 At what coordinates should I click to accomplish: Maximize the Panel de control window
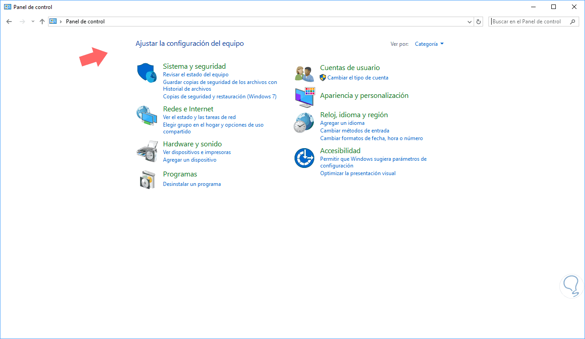click(x=554, y=7)
